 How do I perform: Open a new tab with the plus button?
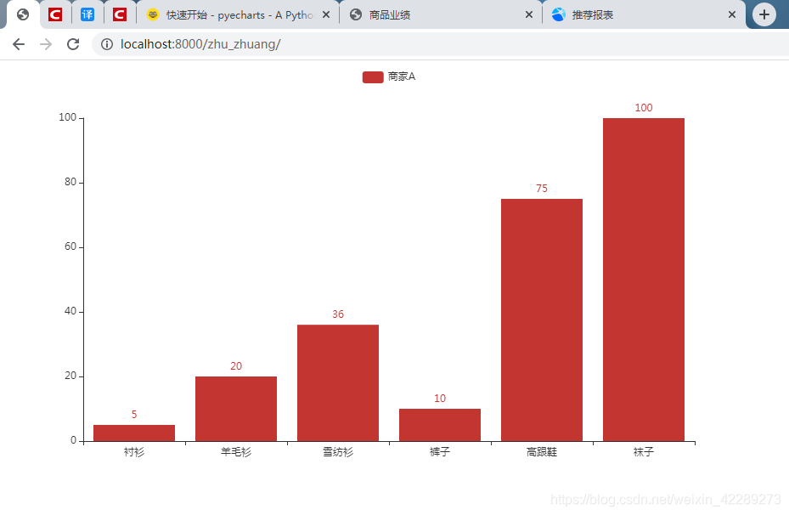coord(764,14)
